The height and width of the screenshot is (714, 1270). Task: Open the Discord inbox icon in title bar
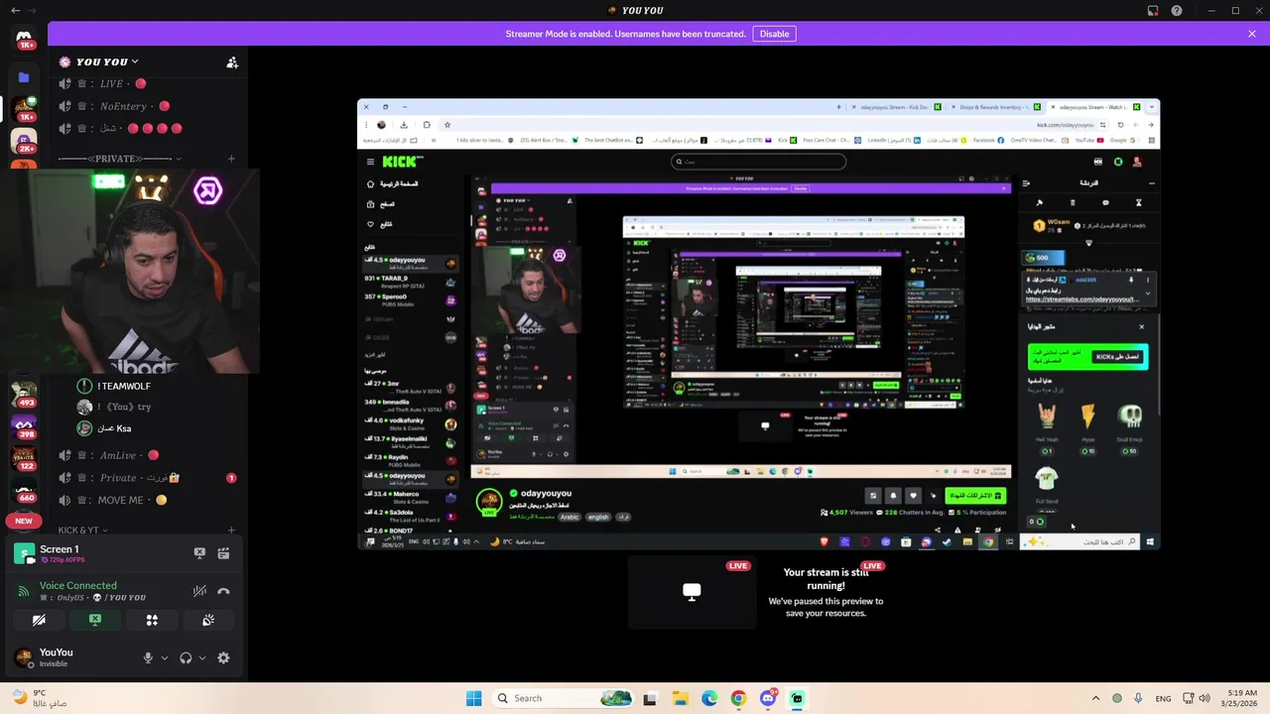click(x=1153, y=11)
